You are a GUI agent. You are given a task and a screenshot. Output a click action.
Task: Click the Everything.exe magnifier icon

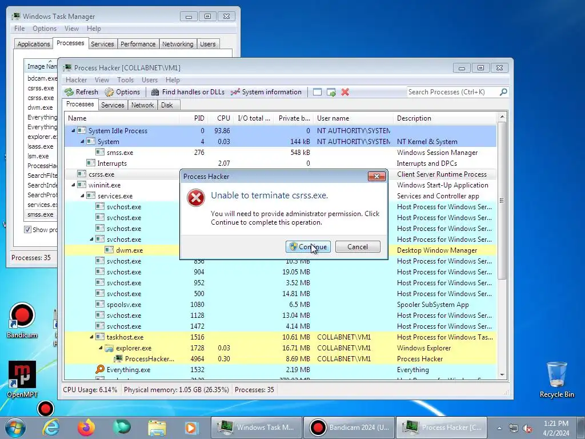point(99,370)
